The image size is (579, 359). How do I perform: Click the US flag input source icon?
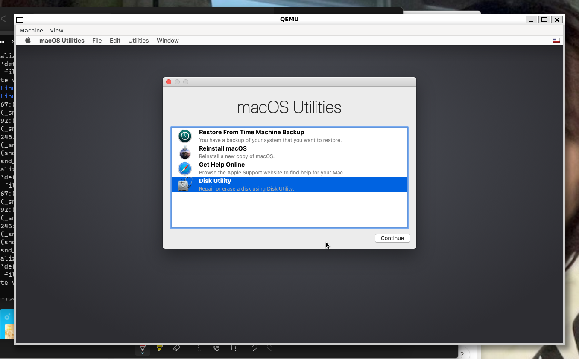click(556, 41)
